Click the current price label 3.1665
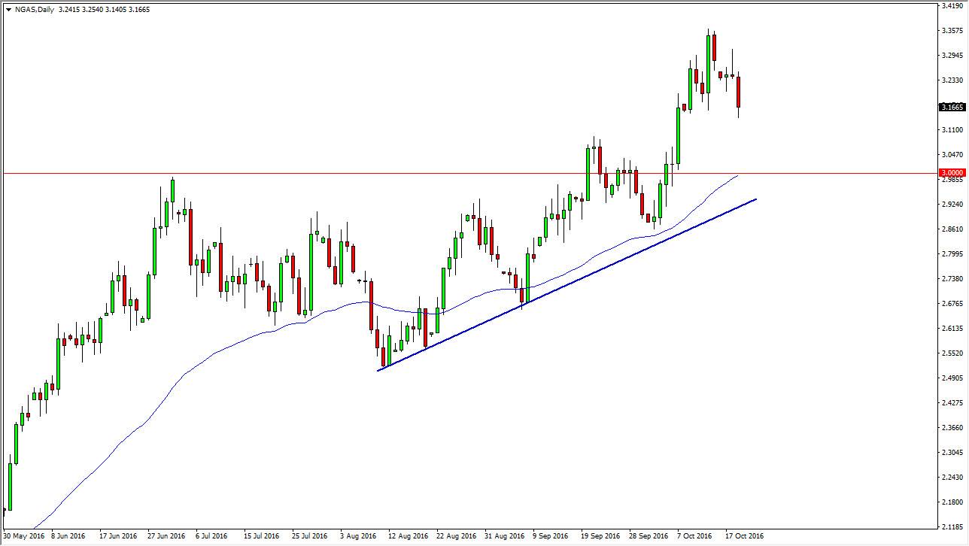969x546 pixels. 952,108
